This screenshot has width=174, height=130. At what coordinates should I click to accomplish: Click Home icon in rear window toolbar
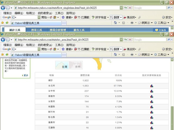click(115, 23)
